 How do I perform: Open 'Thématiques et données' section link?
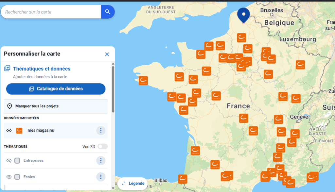tap(42, 69)
